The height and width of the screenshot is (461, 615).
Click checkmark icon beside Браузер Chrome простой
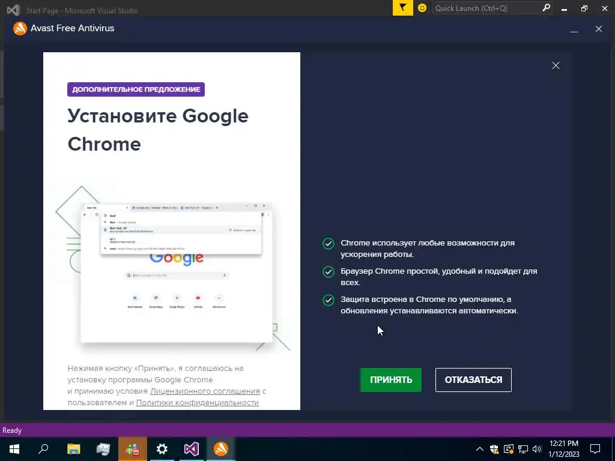point(329,272)
